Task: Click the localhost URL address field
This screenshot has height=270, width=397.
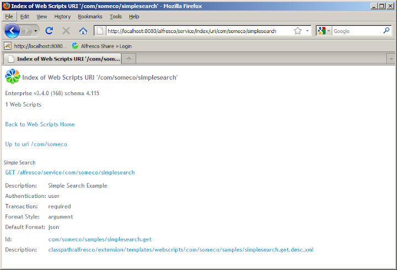Action: tap(192, 31)
